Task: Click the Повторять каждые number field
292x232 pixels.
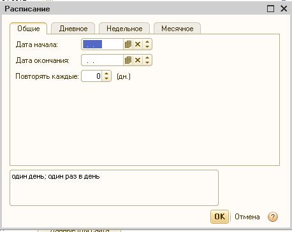Action: click(x=92, y=76)
